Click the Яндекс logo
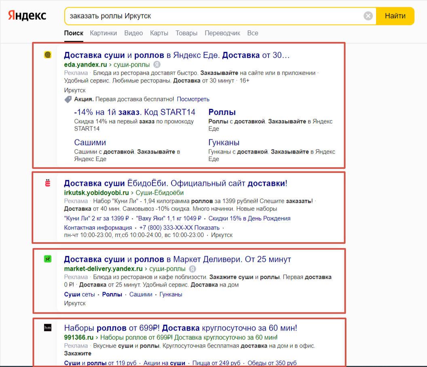427x367 pixels. tap(27, 15)
